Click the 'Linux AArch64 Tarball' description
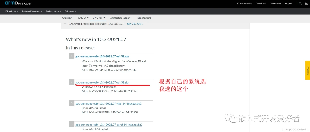 95,129
